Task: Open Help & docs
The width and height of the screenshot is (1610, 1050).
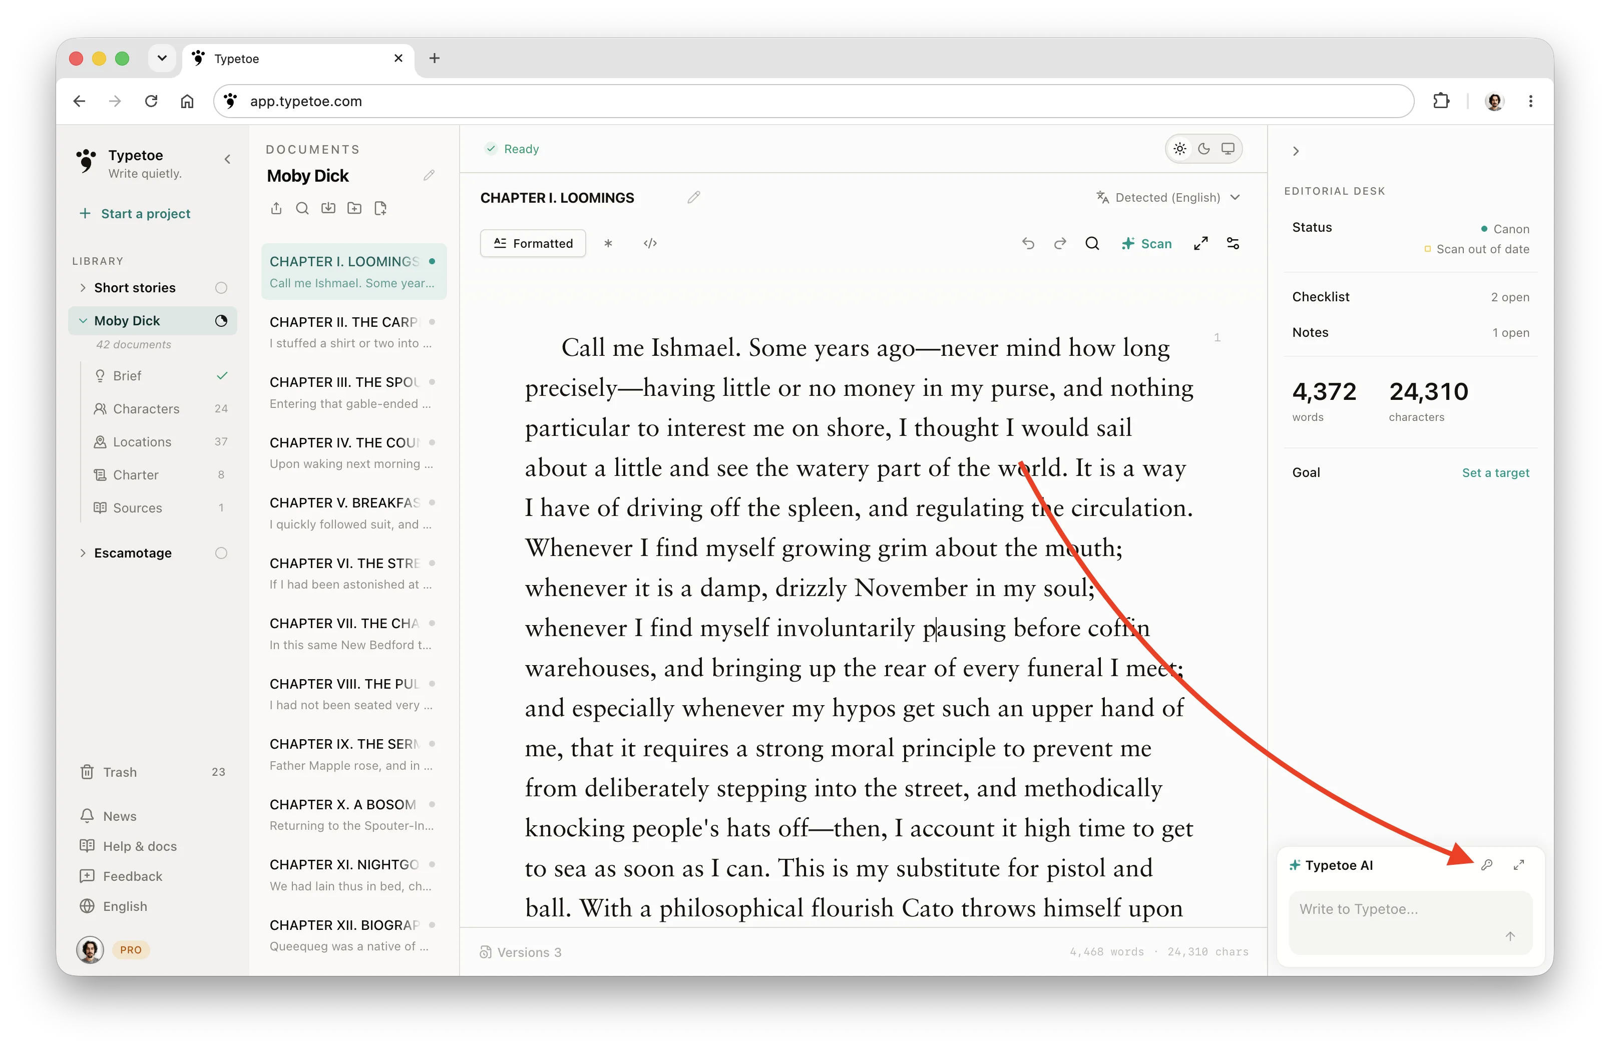Action: tap(129, 846)
